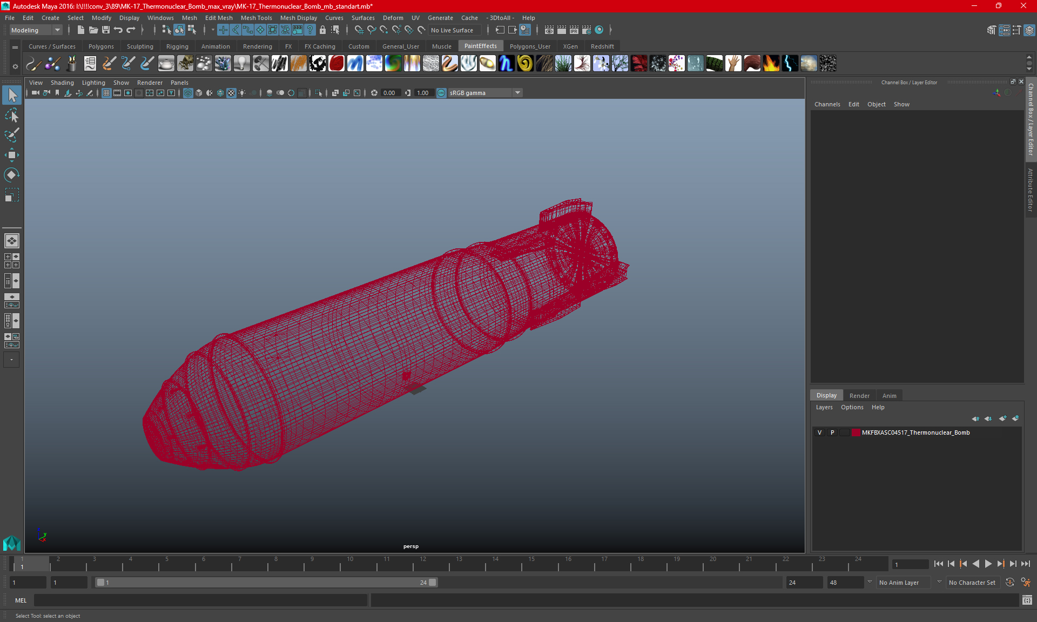The height and width of the screenshot is (622, 1037).
Task: Expand the sRGB gamma color space dropdown
Action: [517, 93]
